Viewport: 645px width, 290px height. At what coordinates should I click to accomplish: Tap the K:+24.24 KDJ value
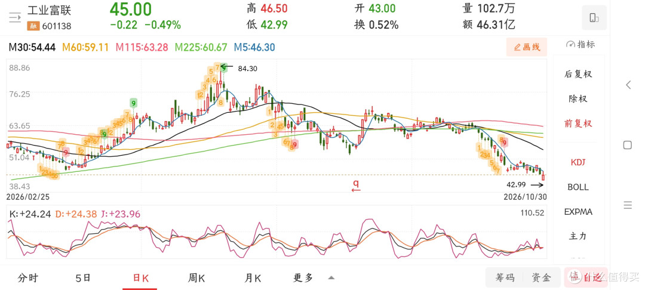pyautogui.click(x=29, y=214)
